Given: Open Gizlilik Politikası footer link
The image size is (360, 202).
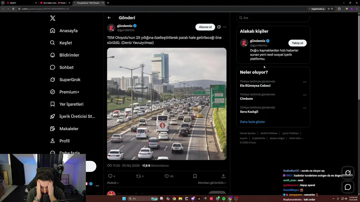Looking at the screenshot, I should tap(269, 133).
